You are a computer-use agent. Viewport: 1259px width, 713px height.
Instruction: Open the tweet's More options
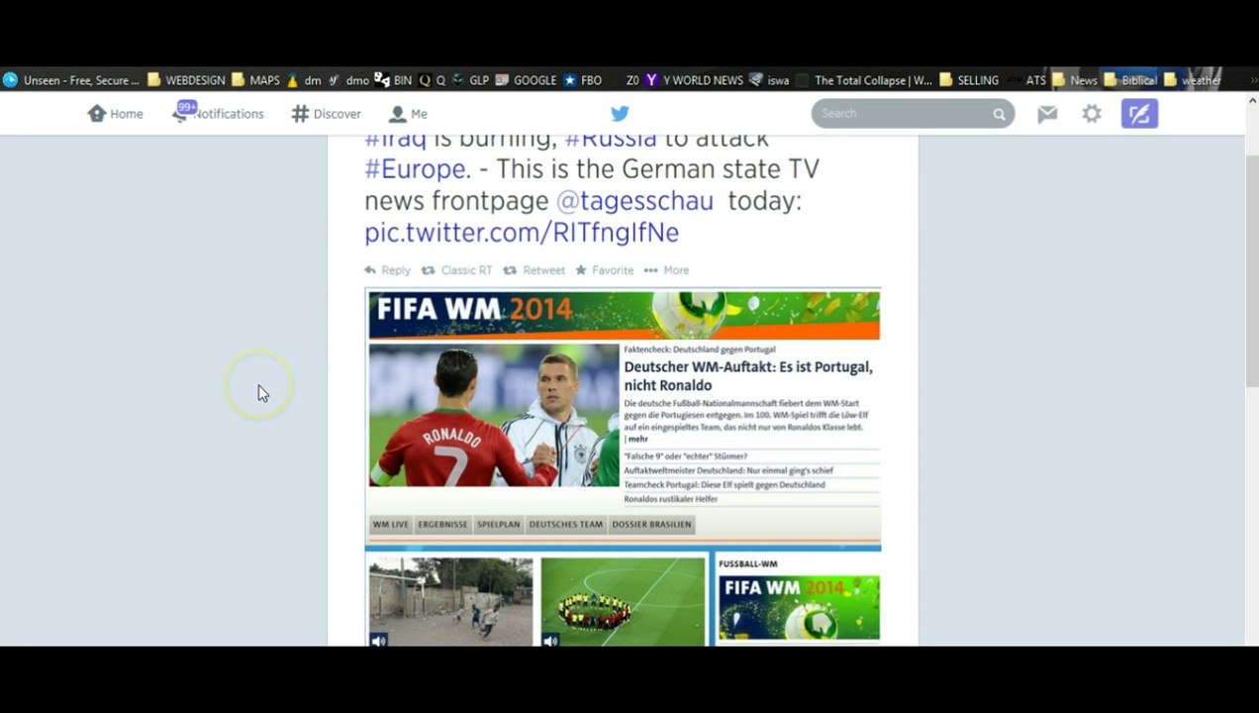tap(666, 270)
